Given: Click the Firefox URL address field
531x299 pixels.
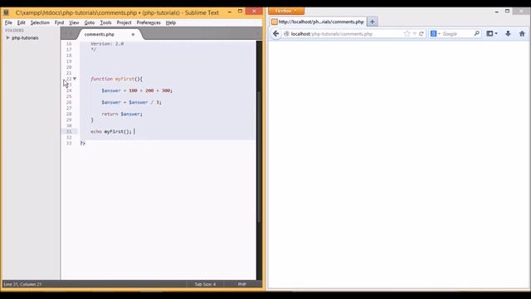Looking at the screenshot, I should click(346, 33).
